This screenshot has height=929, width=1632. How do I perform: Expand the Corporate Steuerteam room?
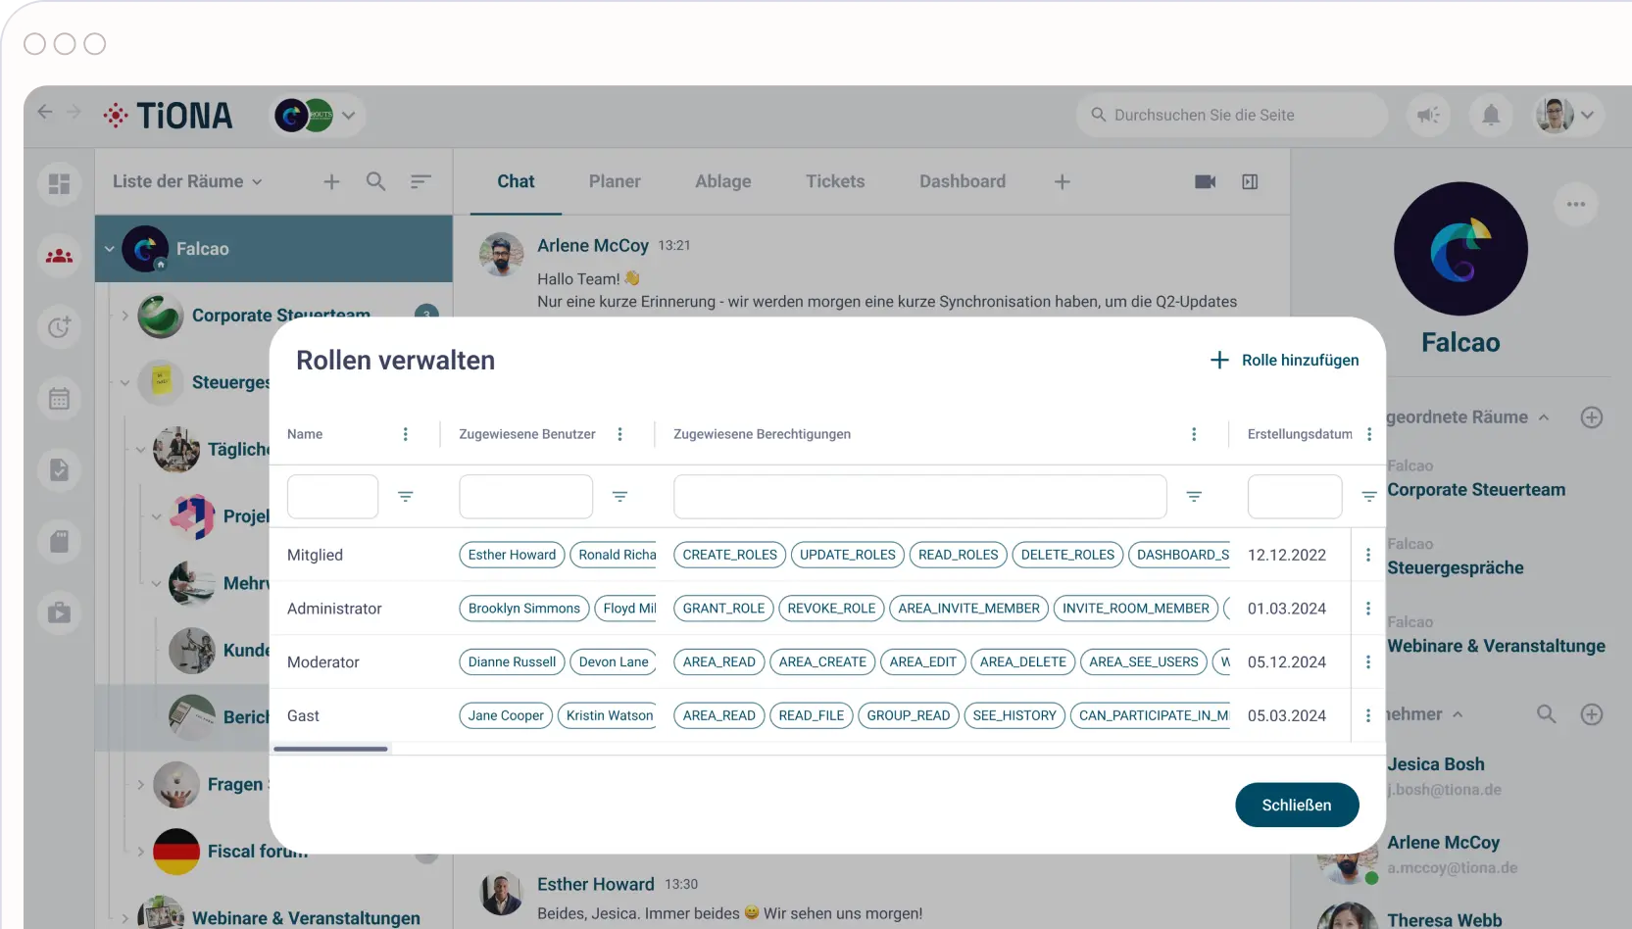coord(124,316)
